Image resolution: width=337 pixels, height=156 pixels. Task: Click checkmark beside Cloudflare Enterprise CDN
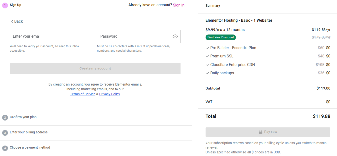click(207, 65)
